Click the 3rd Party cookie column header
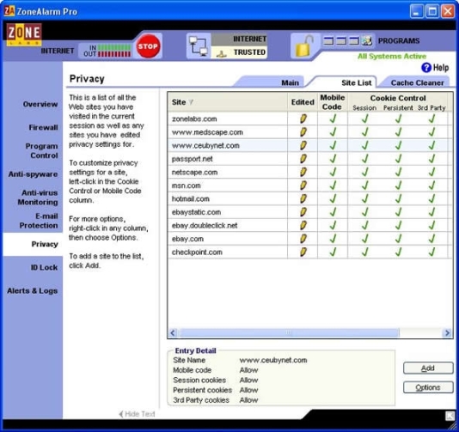The image size is (459, 432). [x=431, y=108]
